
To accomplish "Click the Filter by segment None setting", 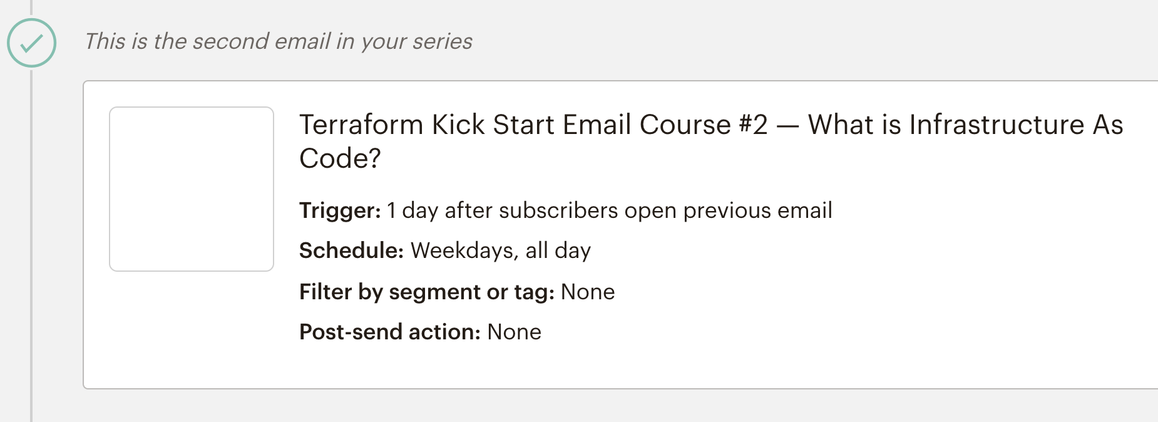I will click(x=456, y=291).
